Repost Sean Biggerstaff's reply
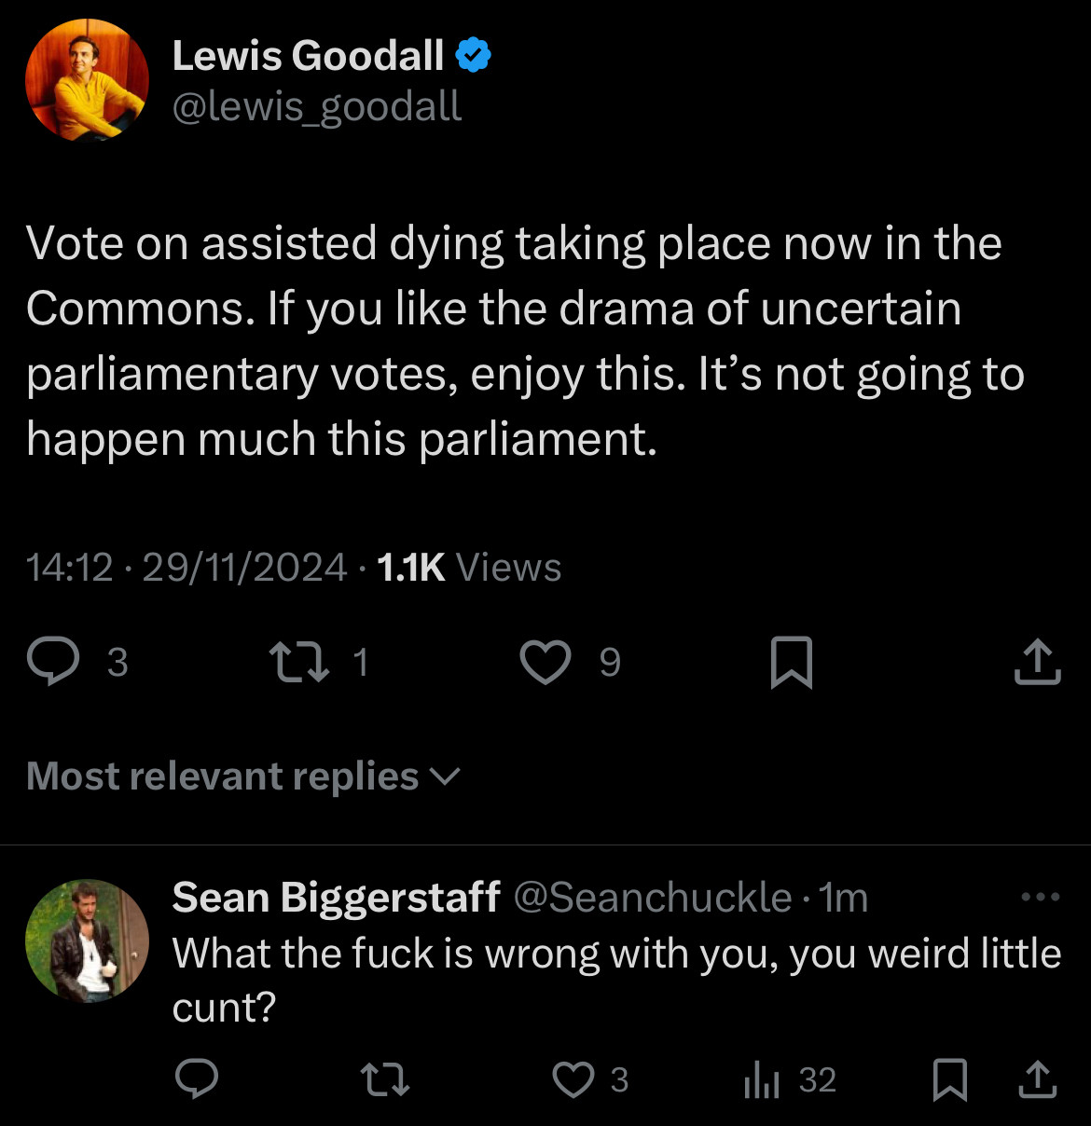Viewport: 1091px width, 1126px height. pos(385,1079)
